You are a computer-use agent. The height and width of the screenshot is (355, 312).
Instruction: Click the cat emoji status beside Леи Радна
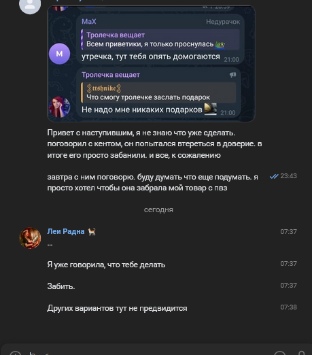click(x=92, y=232)
